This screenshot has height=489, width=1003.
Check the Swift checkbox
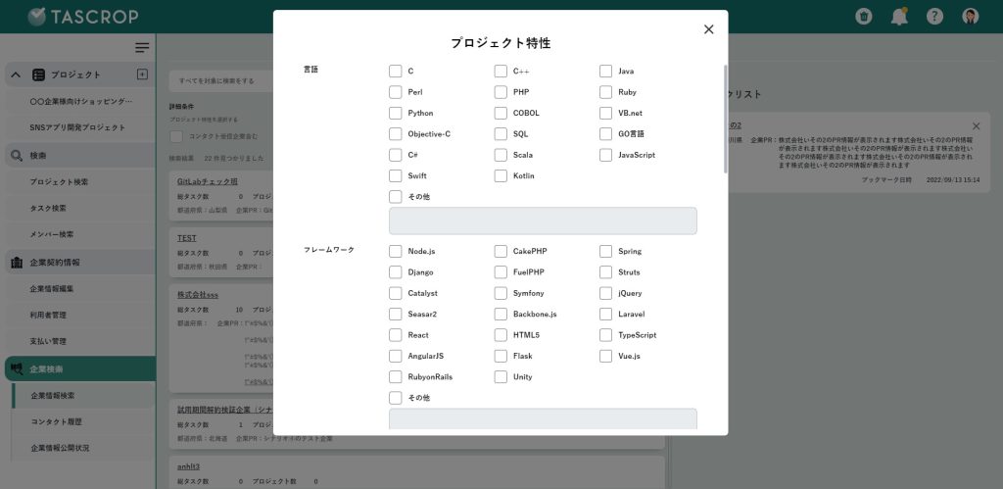point(396,176)
